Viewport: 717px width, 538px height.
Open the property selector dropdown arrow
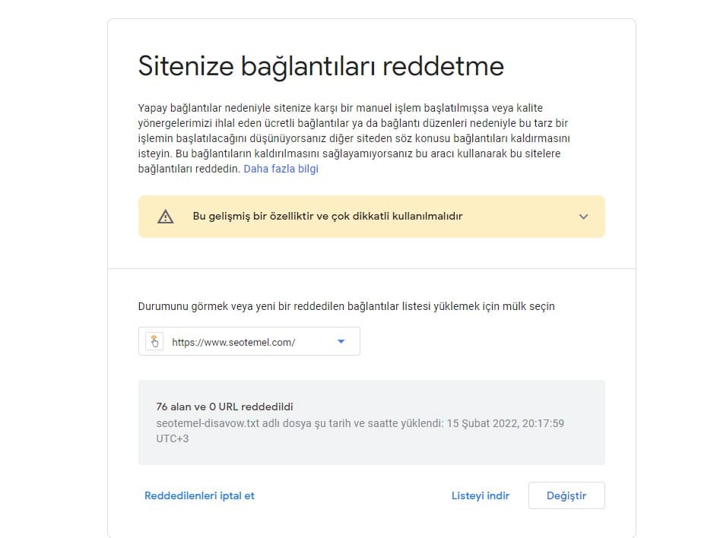coord(341,341)
